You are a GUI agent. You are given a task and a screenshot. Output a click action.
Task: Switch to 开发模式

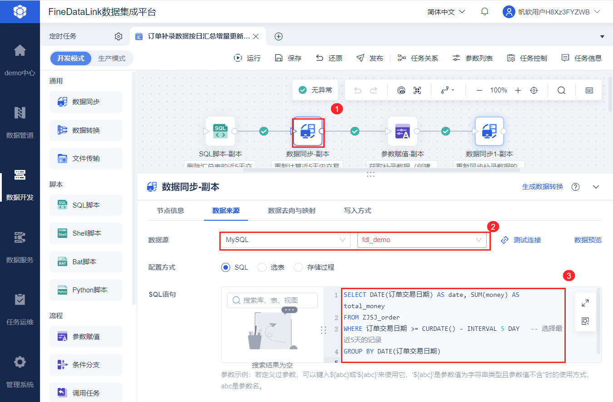click(71, 58)
